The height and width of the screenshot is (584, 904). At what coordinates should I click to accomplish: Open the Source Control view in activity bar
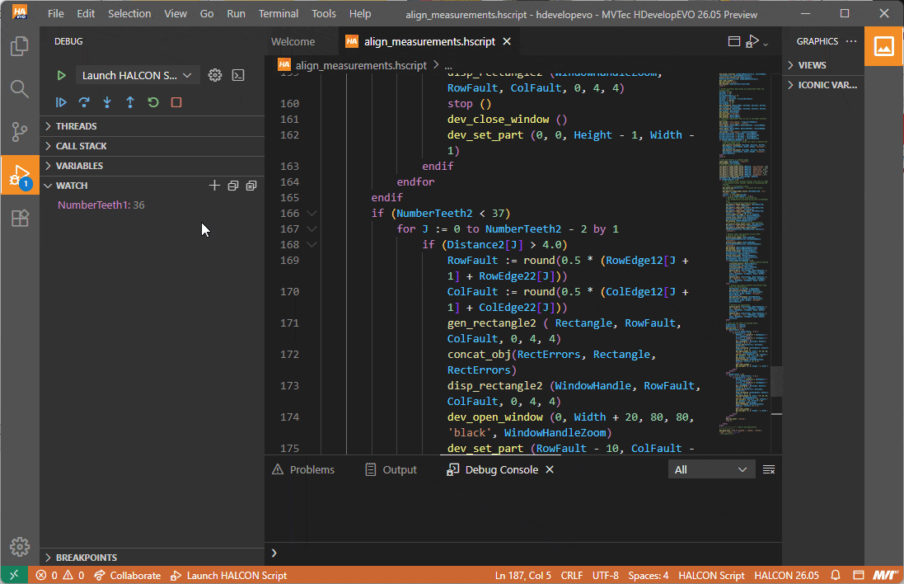pos(20,131)
